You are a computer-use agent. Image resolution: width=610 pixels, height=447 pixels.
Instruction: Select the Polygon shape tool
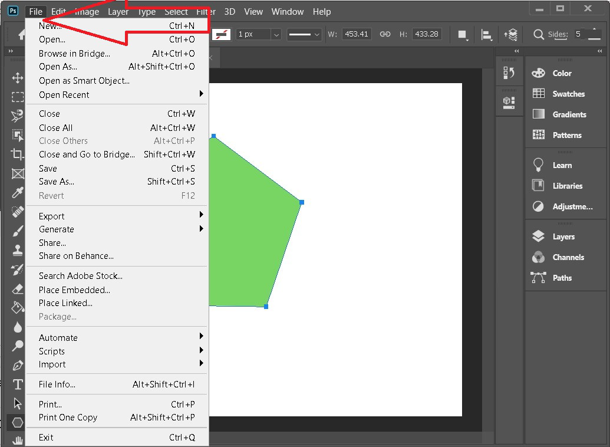click(18, 422)
